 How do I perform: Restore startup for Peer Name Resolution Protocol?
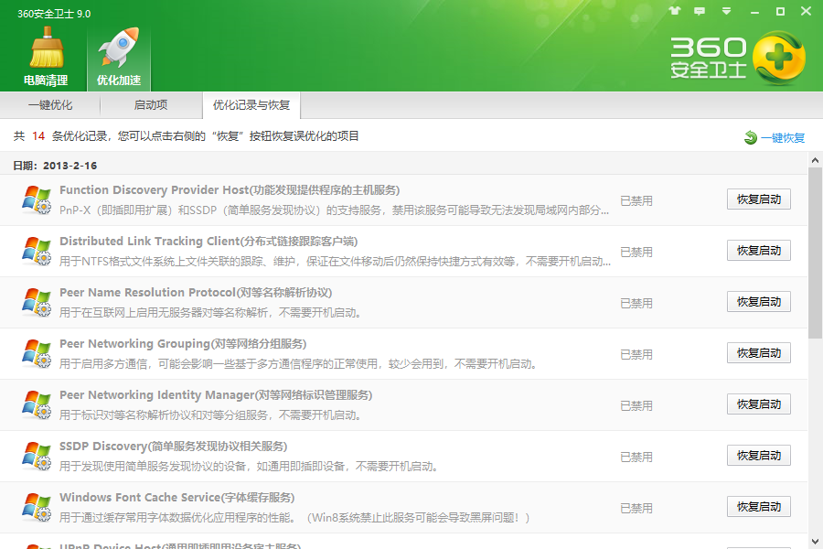[x=758, y=302]
